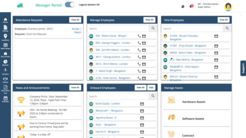
Task: Click Add in Onboard Employees
Action: coord(151,87)
